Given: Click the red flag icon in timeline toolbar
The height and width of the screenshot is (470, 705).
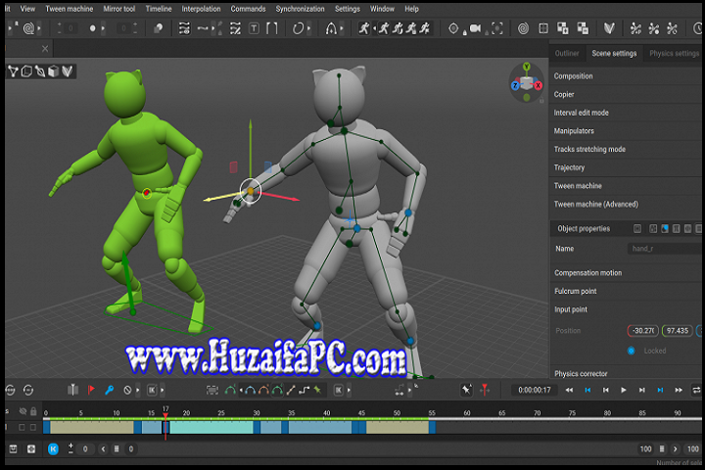Looking at the screenshot, I should click(91, 390).
